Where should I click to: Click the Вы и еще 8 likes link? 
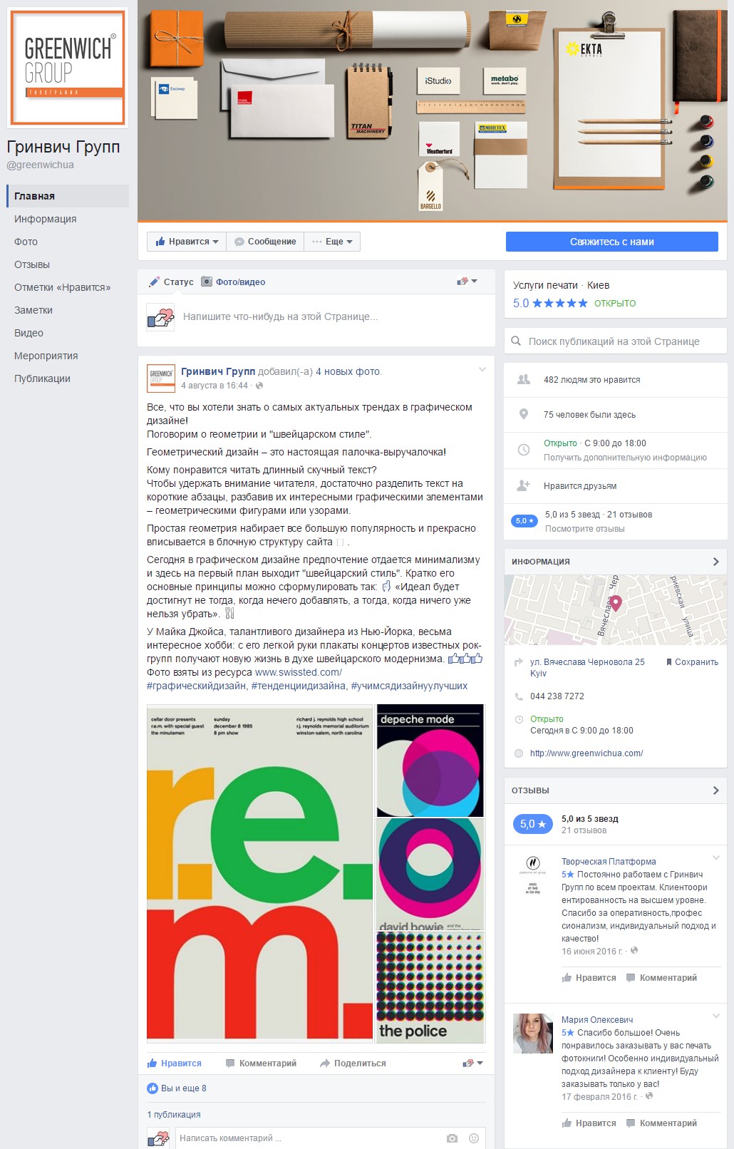[184, 1088]
